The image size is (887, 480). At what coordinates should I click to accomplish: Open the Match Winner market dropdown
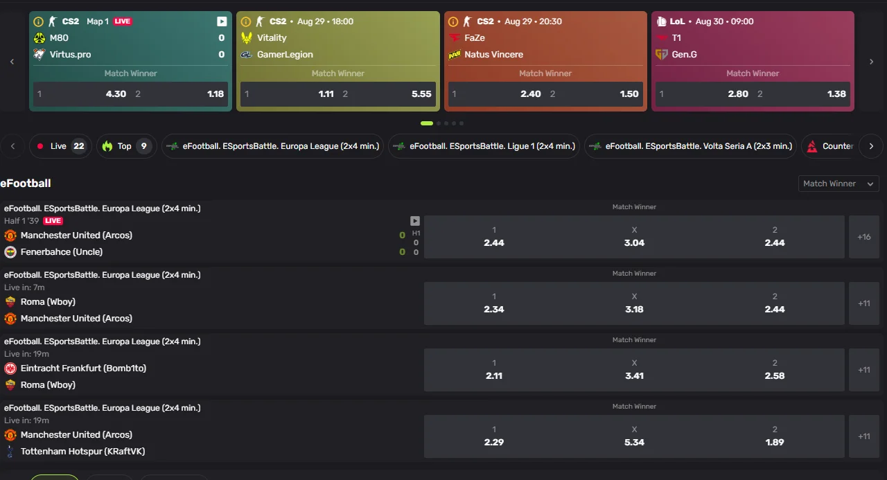point(838,184)
